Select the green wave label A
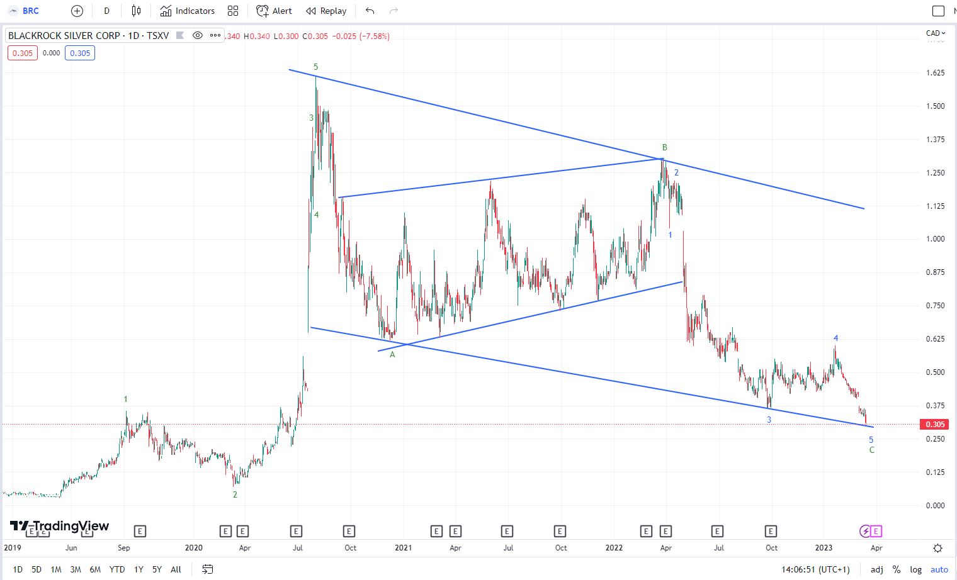957x580 pixels. click(x=392, y=355)
